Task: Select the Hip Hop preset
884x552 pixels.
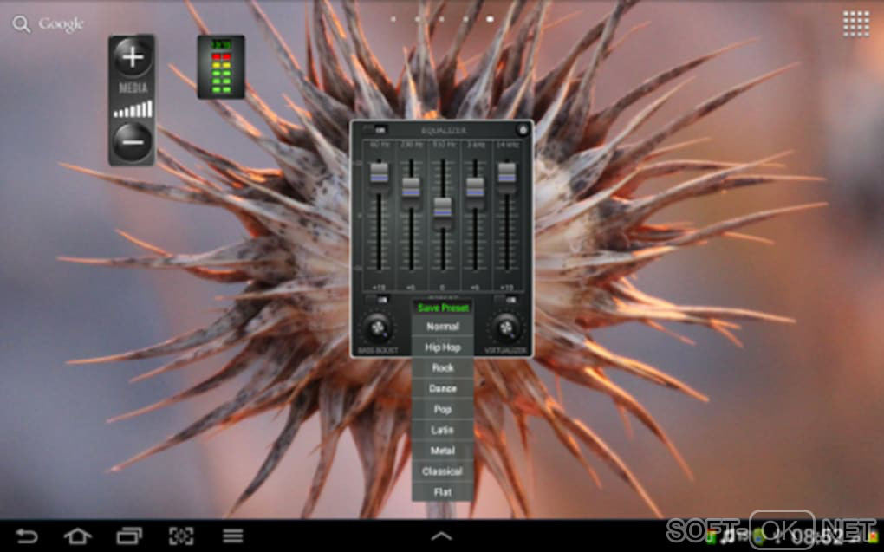Action: click(x=443, y=347)
